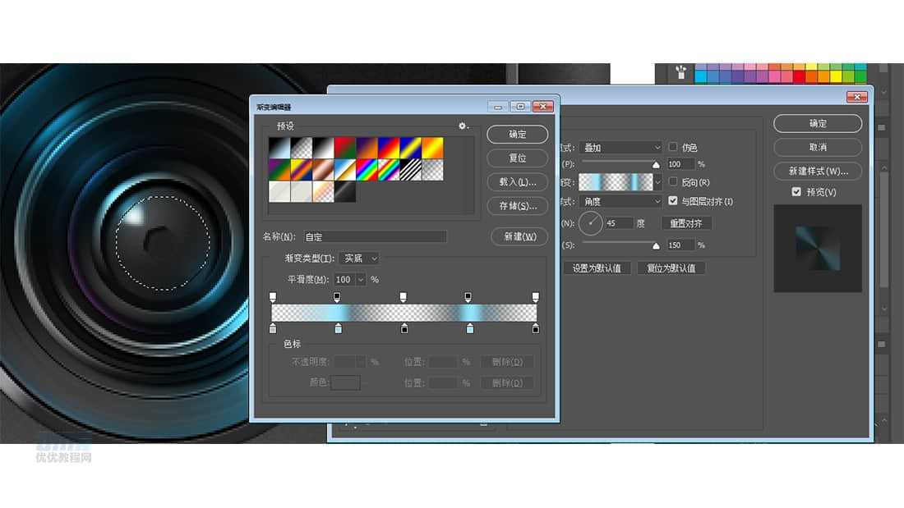Close the Layer Style dialog
This screenshot has height=508, width=904.
[856, 97]
